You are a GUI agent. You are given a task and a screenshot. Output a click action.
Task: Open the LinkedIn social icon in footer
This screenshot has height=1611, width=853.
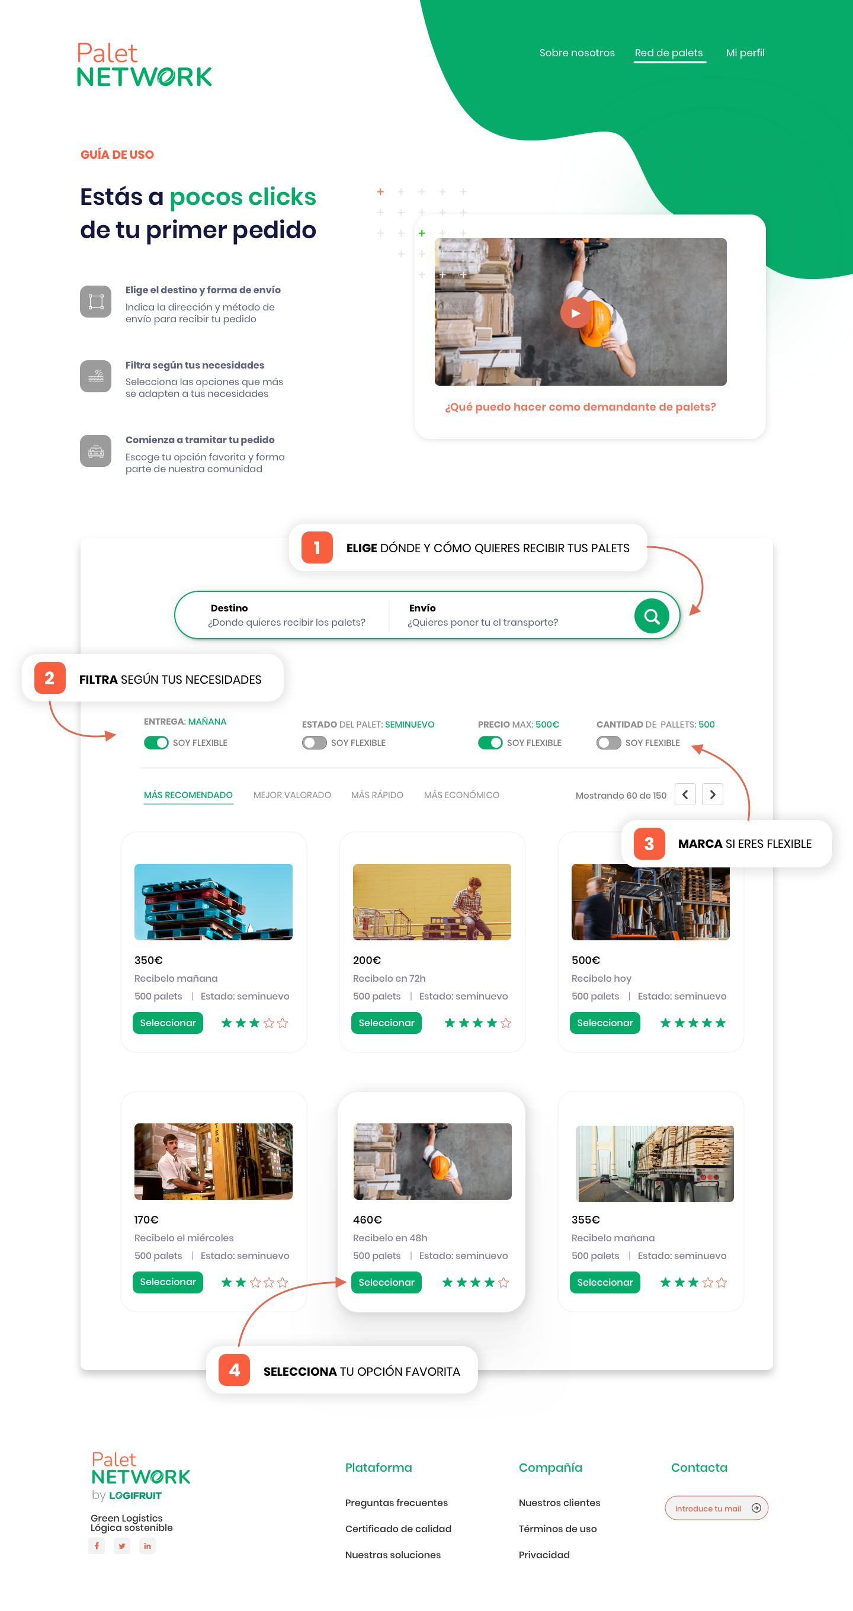147,1545
